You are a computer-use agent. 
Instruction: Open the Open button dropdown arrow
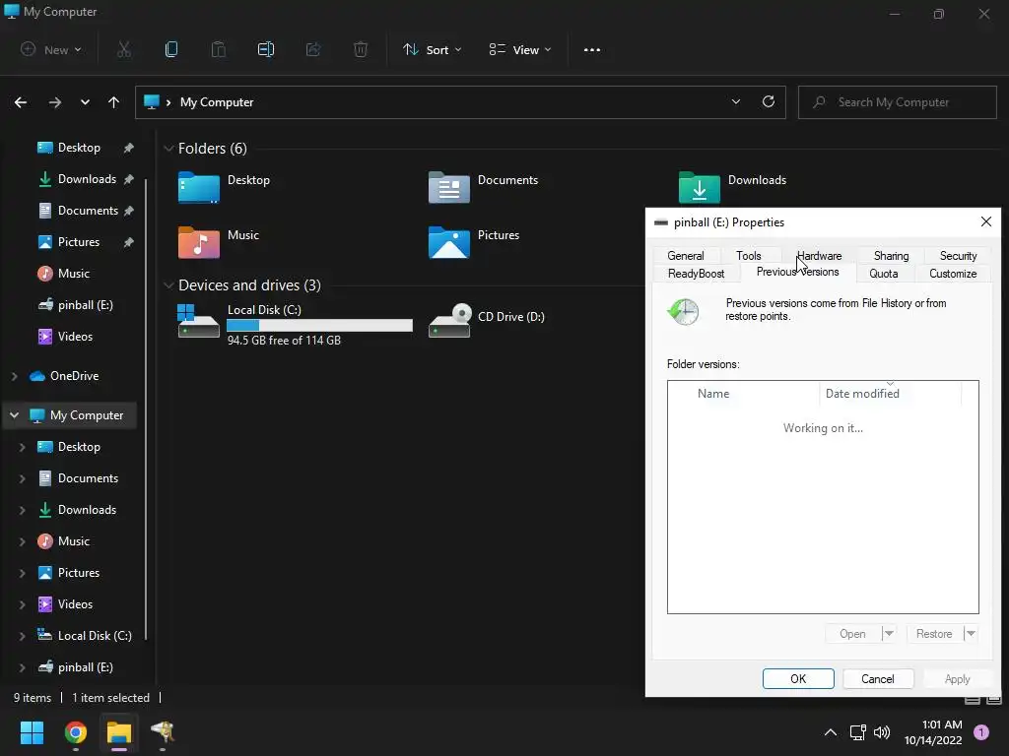pos(888,634)
